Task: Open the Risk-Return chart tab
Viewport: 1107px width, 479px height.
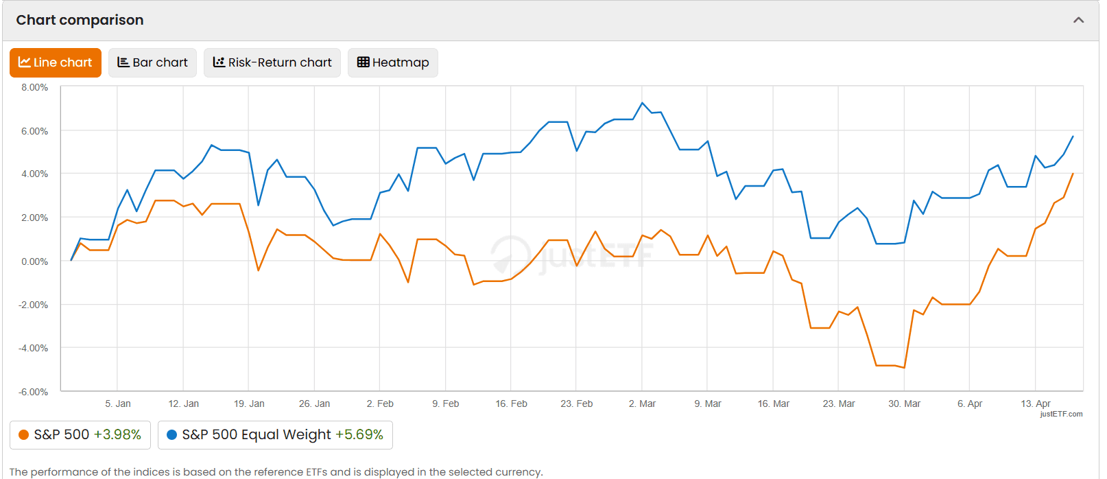Action: 272,62
